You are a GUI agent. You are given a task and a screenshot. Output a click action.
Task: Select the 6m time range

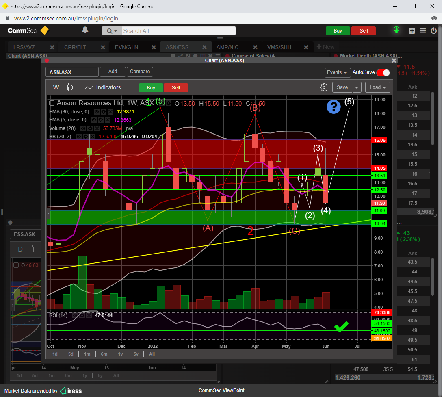[104, 354]
